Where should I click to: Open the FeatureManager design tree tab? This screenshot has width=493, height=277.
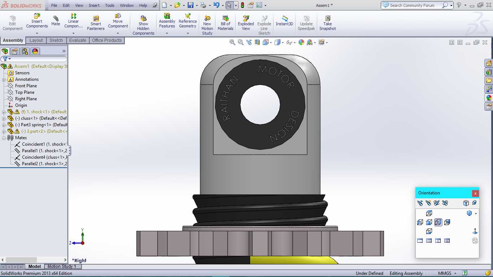point(5,51)
